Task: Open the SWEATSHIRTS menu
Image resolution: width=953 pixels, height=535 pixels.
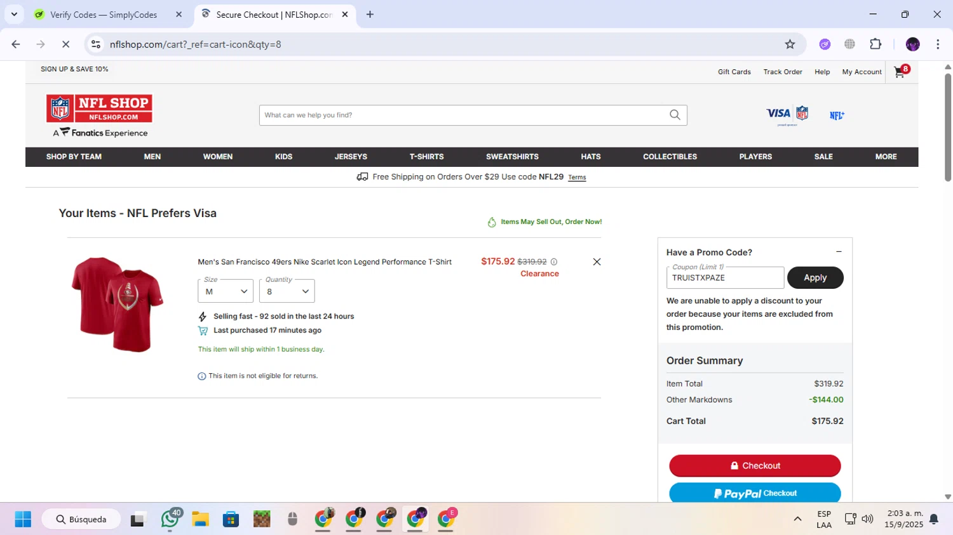Action: coord(512,157)
